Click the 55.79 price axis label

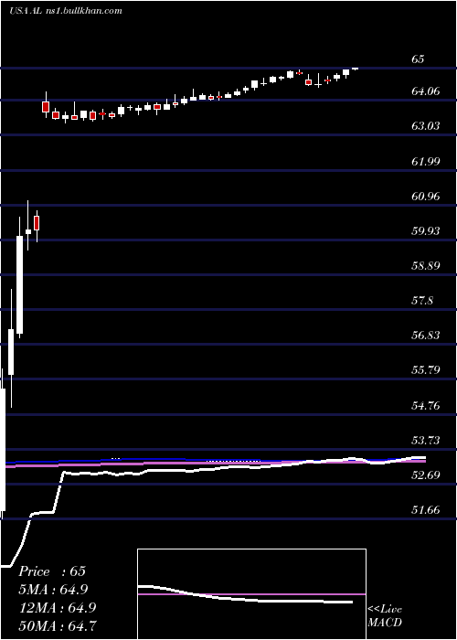point(426,370)
